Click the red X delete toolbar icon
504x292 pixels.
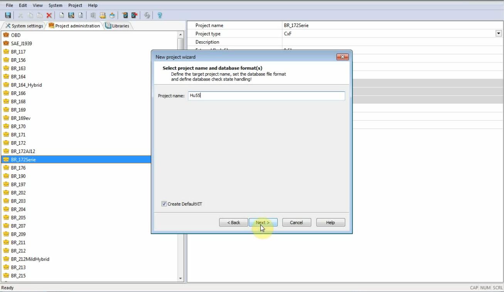click(49, 15)
